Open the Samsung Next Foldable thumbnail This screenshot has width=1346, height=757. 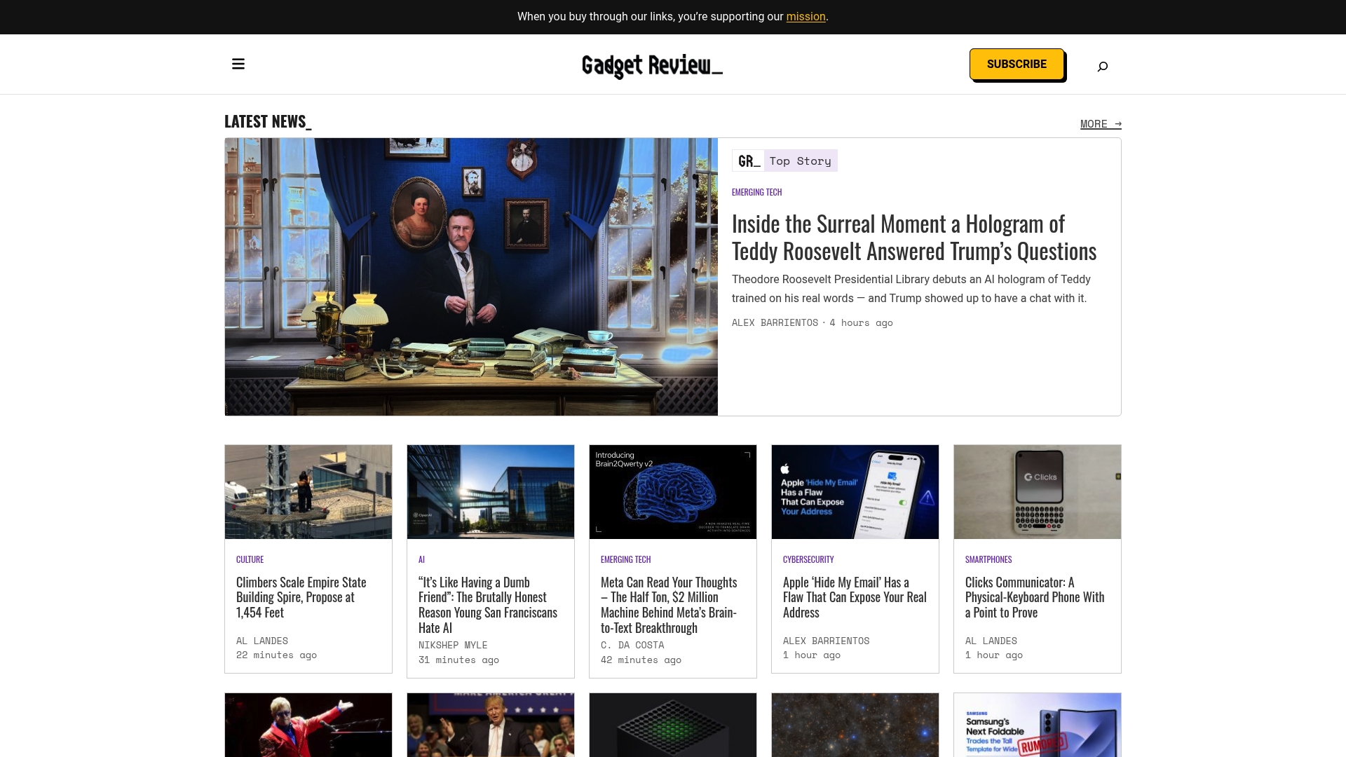[x=1038, y=725]
